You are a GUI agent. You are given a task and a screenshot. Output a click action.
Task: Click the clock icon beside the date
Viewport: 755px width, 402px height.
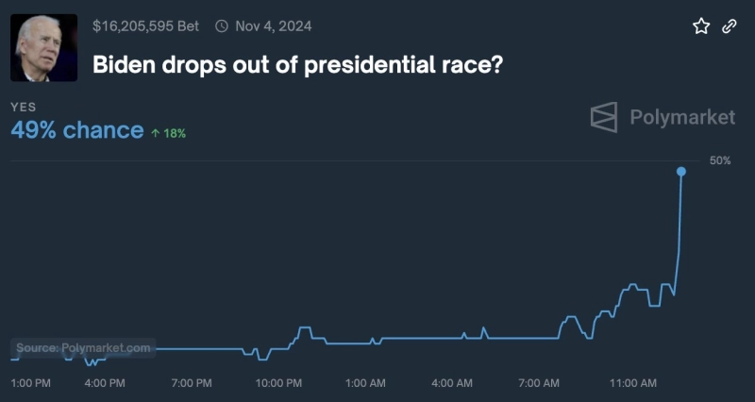pos(222,26)
